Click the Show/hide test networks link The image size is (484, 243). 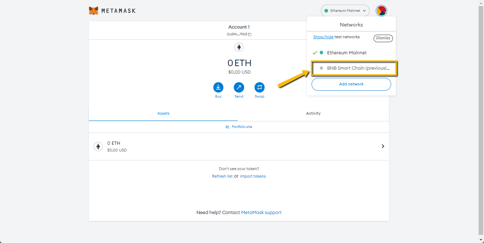[323, 37]
